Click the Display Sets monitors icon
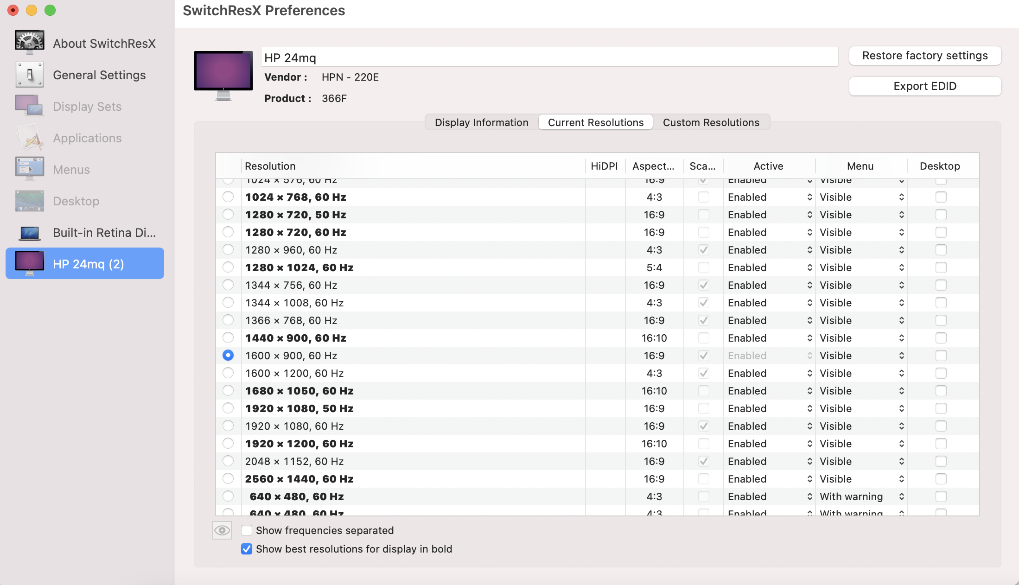The width and height of the screenshot is (1019, 585). point(29,106)
